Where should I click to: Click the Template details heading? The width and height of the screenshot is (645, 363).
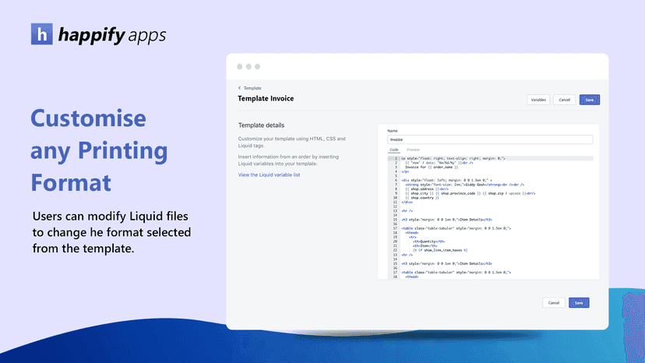pyautogui.click(x=261, y=125)
